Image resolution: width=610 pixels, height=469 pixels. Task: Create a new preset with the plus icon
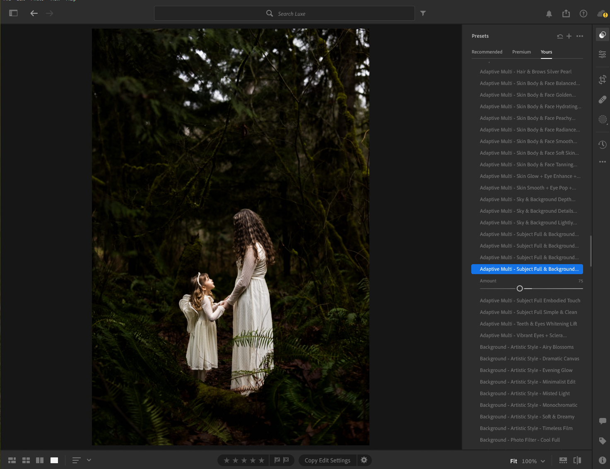[x=569, y=36]
